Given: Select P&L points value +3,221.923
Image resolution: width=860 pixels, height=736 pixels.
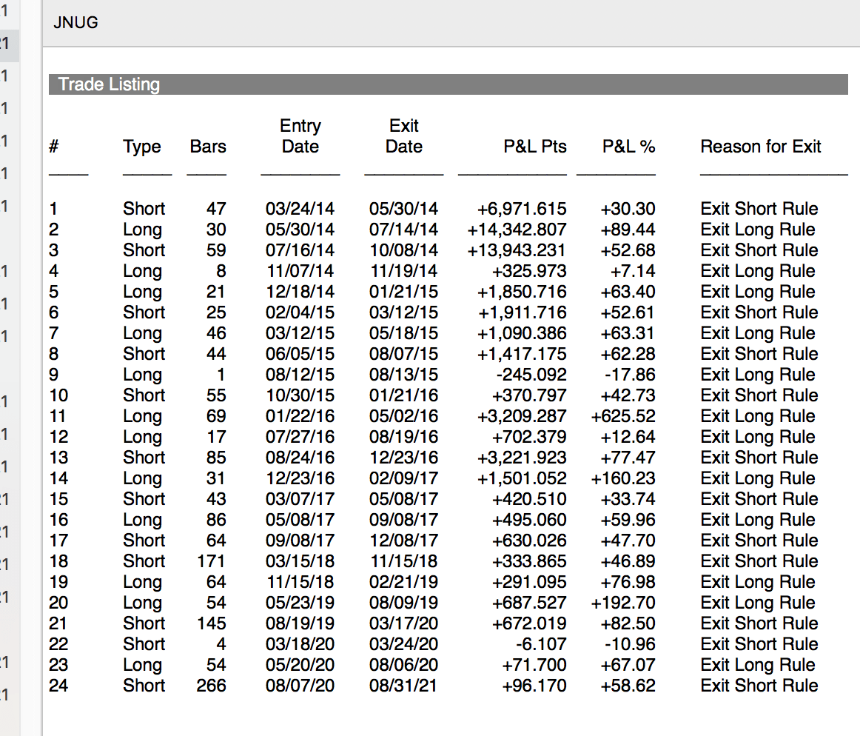Looking at the screenshot, I should click(522, 458).
